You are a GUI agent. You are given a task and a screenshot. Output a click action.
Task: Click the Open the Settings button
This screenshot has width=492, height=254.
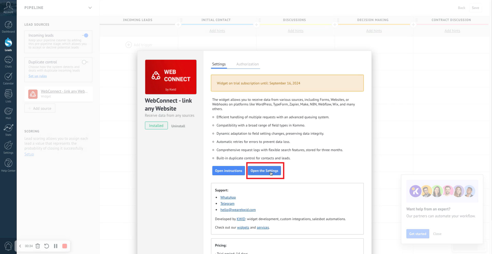pos(264,171)
